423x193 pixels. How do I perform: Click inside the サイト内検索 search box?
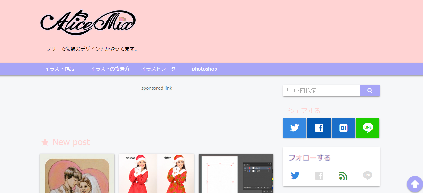(321, 90)
